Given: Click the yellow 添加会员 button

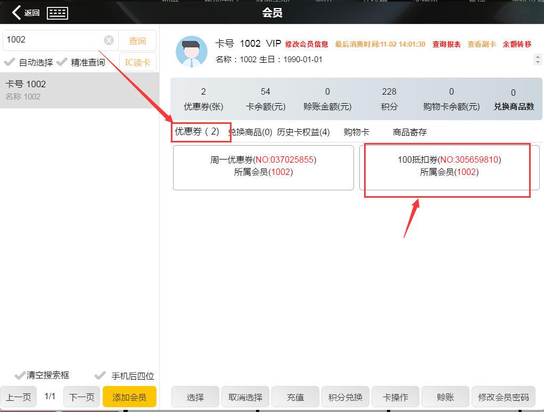Looking at the screenshot, I should [x=129, y=397].
